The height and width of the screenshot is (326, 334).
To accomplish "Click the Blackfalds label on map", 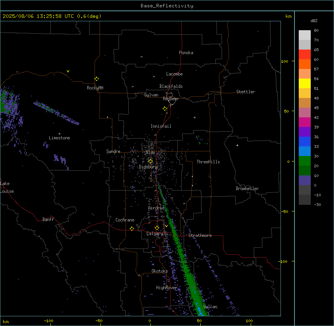I will pyautogui.click(x=171, y=86).
